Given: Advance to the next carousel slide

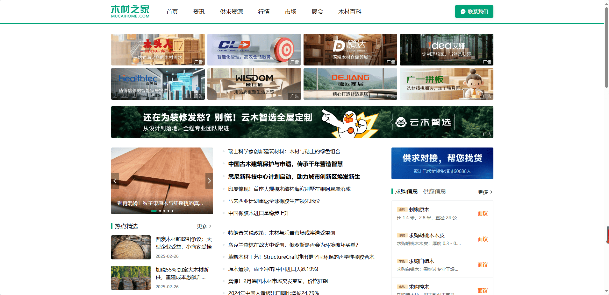Looking at the screenshot, I should pyautogui.click(x=209, y=181).
